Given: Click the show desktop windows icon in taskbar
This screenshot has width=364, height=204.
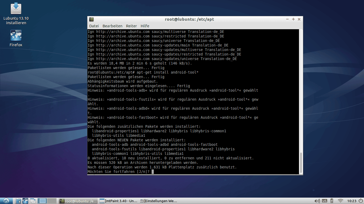Looking at the screenshot, I should (x=33, y=201).
